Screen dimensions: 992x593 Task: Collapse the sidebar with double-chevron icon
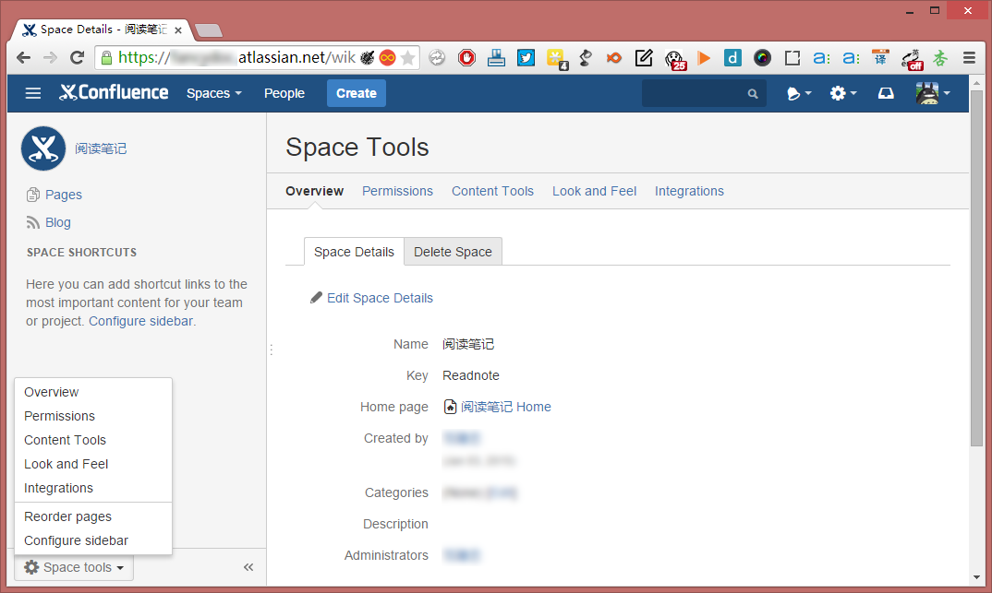tap(248, 567)
